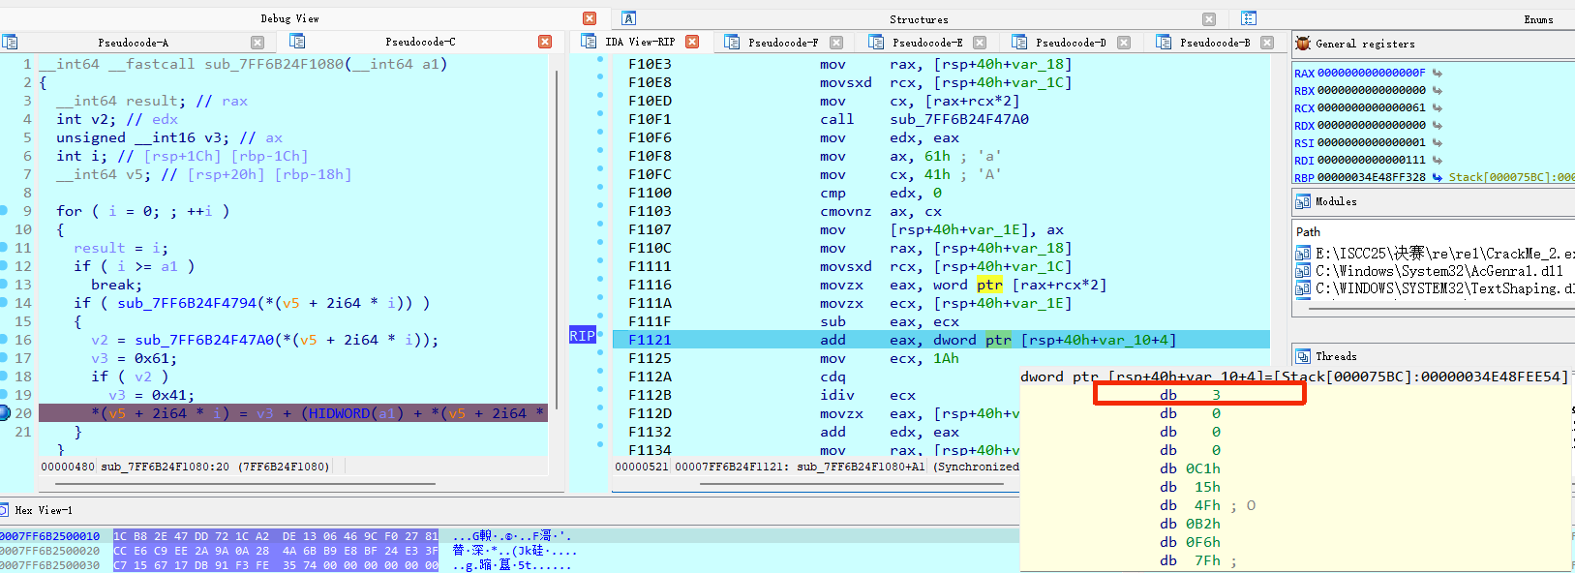Open sub_7FF6B24F4794 in pseudocode line 14

[x=187, y=303]
